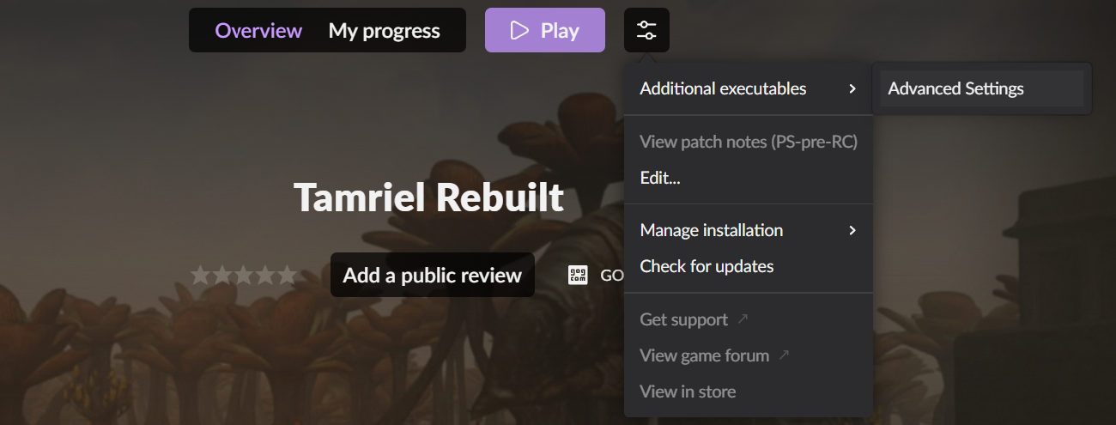Open the game settings sliders icon
The height and width of the screenshot is (425, 1116).
[x=647, y=31]
